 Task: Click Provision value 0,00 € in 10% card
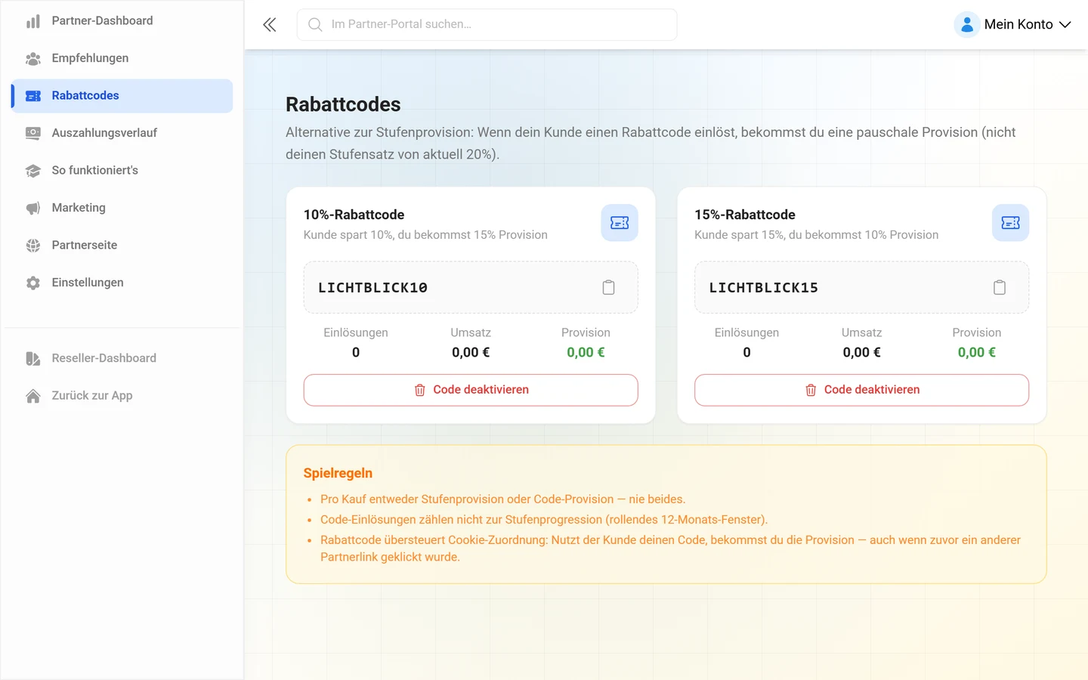point(586,353)
